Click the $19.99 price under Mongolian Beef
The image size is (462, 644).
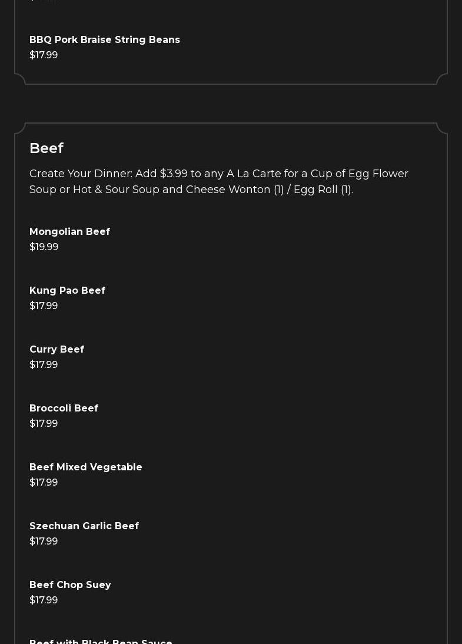point(44,247)
